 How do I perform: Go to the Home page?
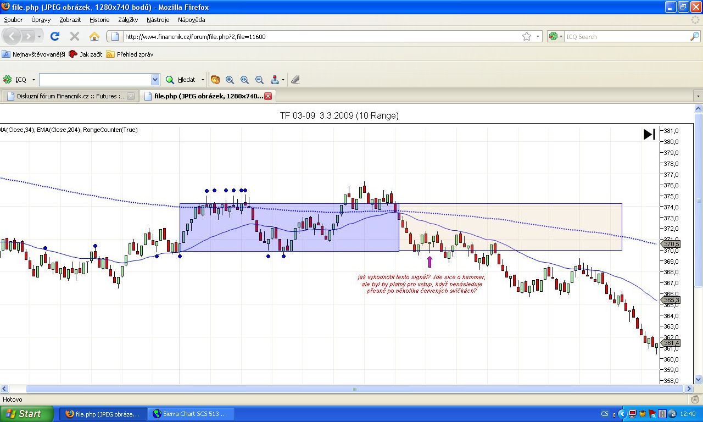(x=94, y=36)
